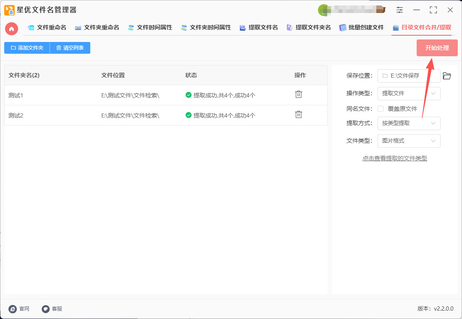This screenshot has width=462, height=319.
Task: Switch to 文件重命名 tab
Action: pyautogui.click(x=47, y=28)
